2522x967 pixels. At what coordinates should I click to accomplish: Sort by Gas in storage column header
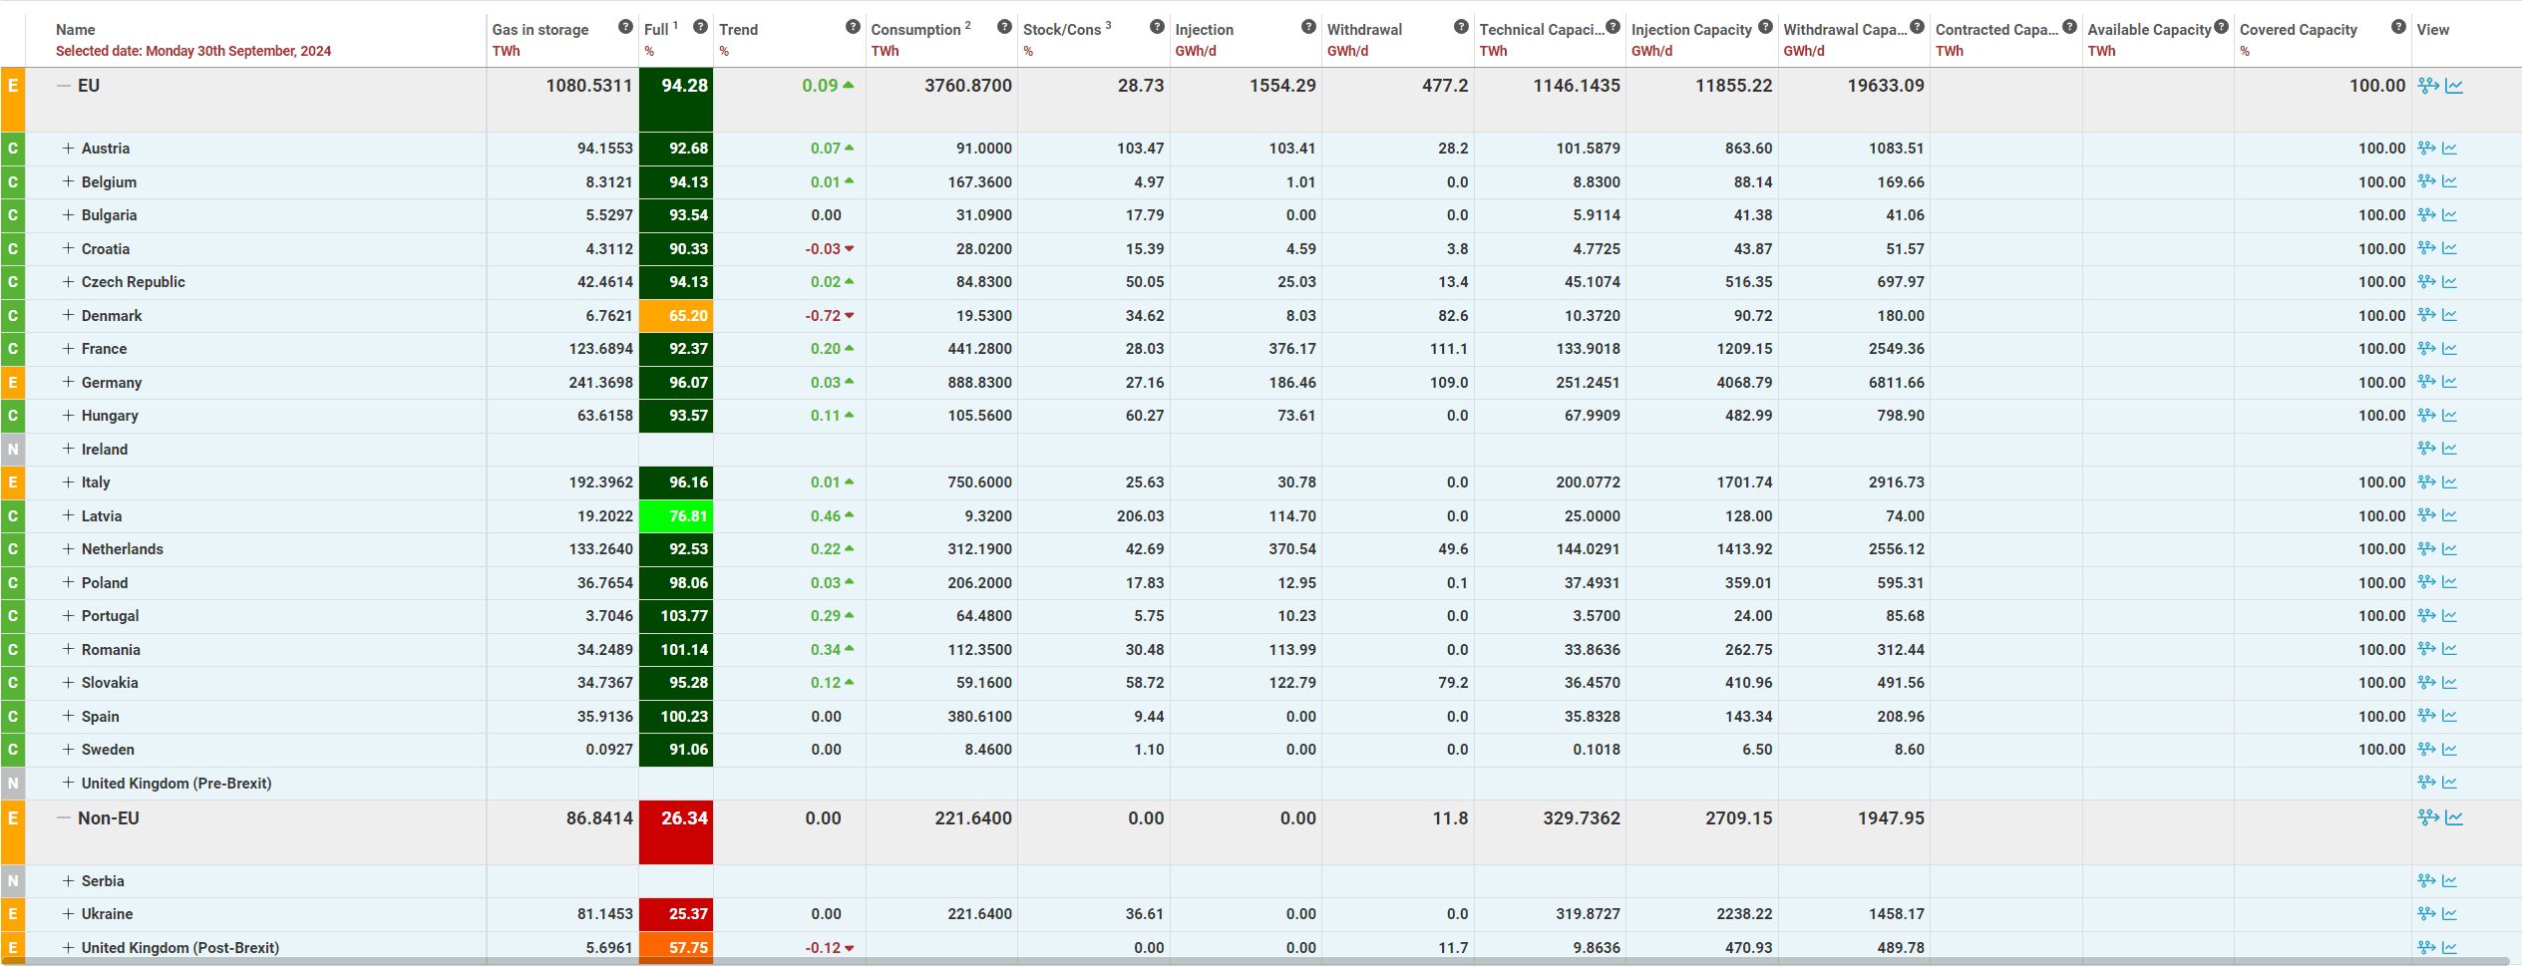pos(540,30)
